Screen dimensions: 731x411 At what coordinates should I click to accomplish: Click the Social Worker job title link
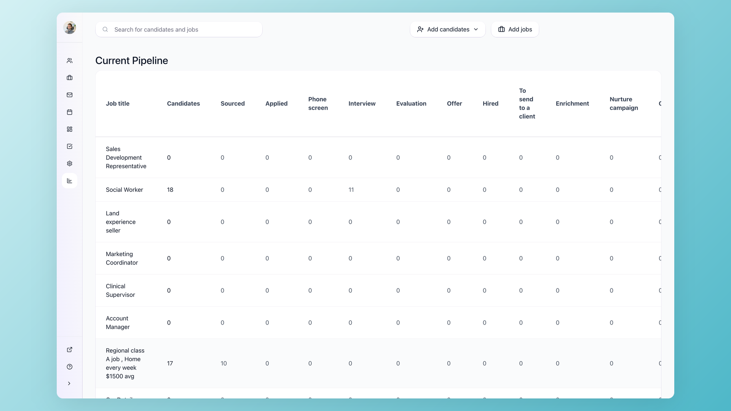coord(124,190)
